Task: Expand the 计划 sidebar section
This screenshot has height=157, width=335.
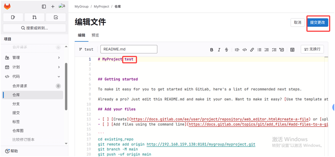Action: 33,67
